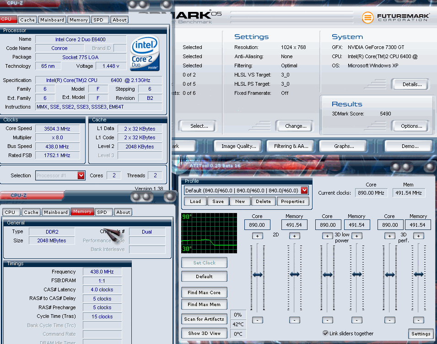Select CPU tab in lower CPU-Z window
The image size is (437, 344).
point(11,212)
